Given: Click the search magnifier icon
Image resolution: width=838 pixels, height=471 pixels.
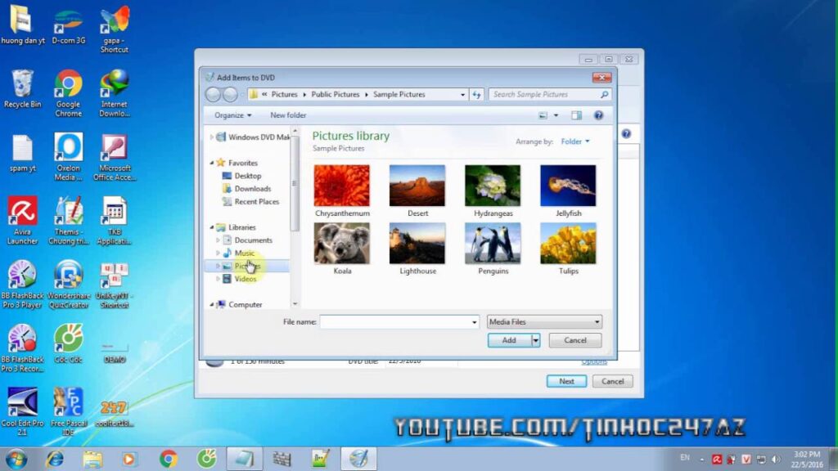Looking at the screenshot, I should point(604,95).
